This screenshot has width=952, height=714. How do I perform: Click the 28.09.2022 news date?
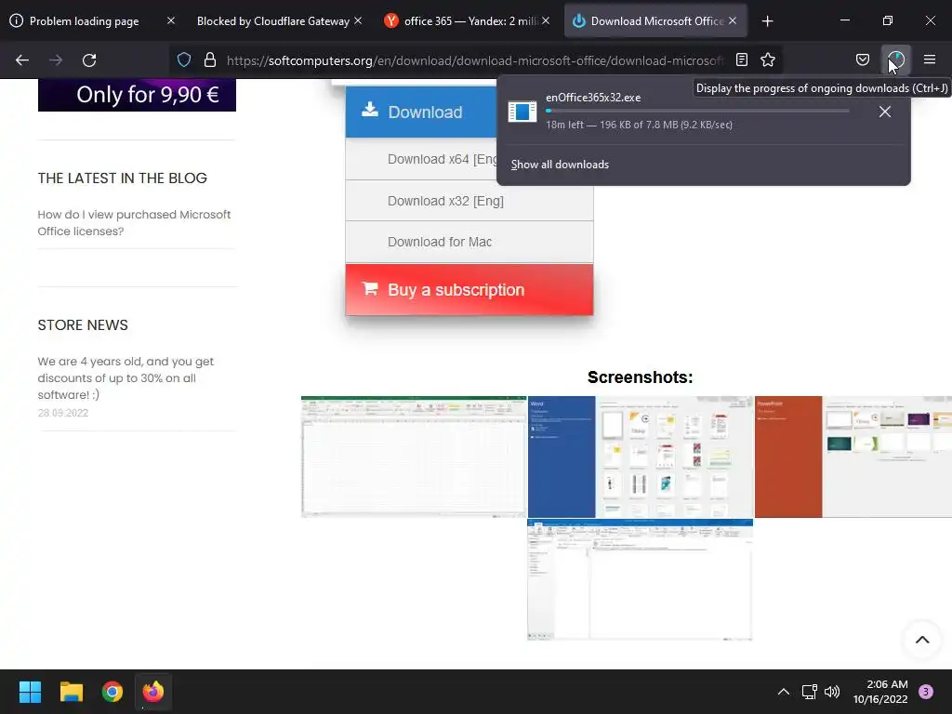point(63,413)
